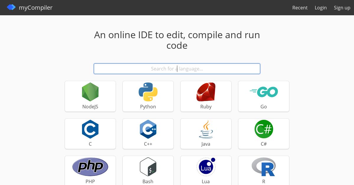Click the Bash label text
The height and width of the screenshot is (185, 354).
click(x=148, y=181)
